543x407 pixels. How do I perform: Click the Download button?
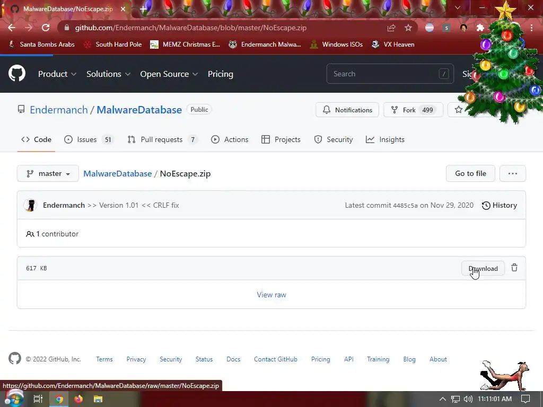click(483, 269)
